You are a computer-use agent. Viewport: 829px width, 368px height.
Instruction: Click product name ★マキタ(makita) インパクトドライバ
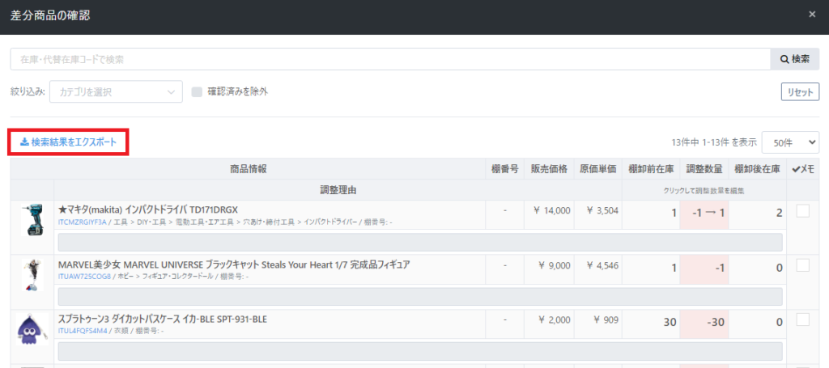(x=148, y=209)
